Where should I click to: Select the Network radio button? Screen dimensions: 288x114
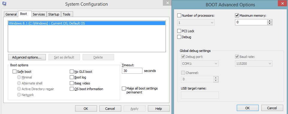click(x=19, y=95)
